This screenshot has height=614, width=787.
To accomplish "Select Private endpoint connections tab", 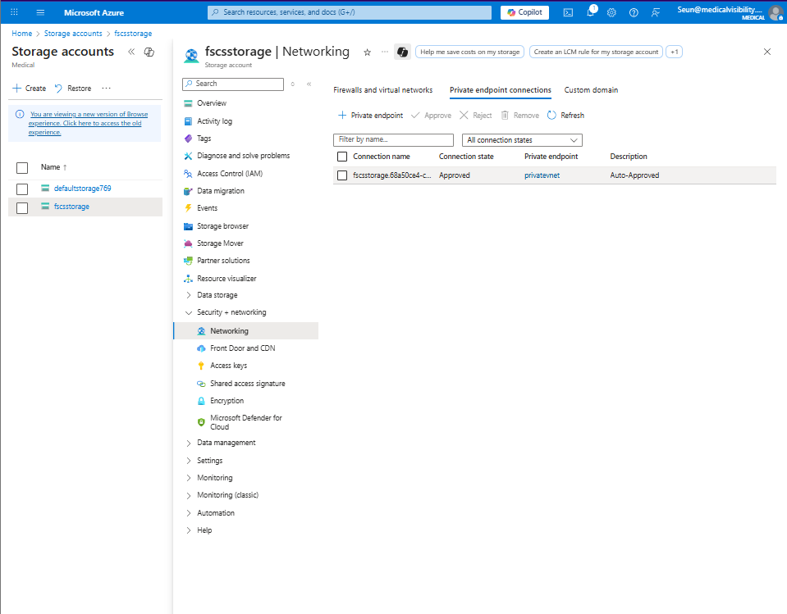I will point(501,90).
